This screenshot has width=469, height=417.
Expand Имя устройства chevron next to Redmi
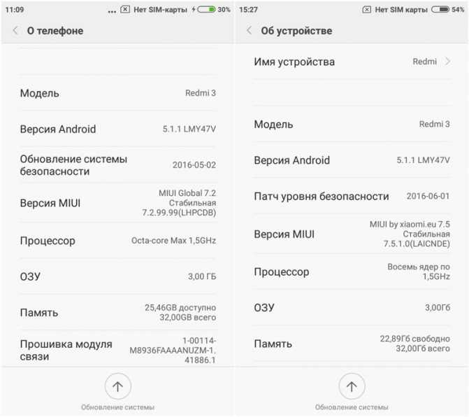(447, 62)
